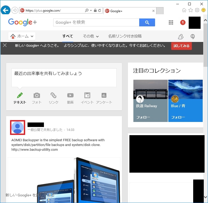Click the red 試してみる button
Viewport: 208px width, 203px height.
[181, 46]
